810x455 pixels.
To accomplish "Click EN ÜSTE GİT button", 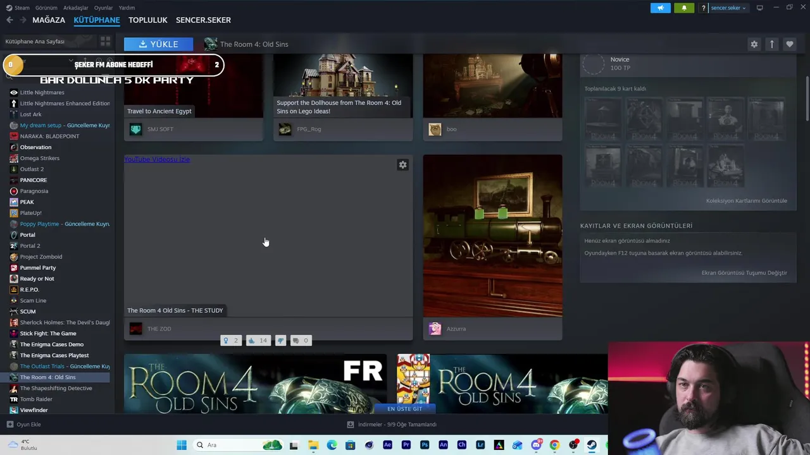I will coord(404,409).
